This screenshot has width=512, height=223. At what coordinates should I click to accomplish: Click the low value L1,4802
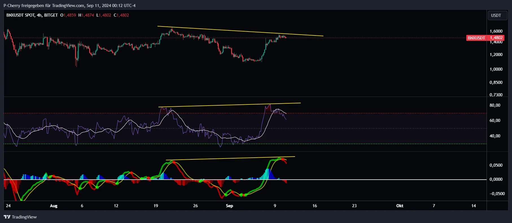point(104,15)
